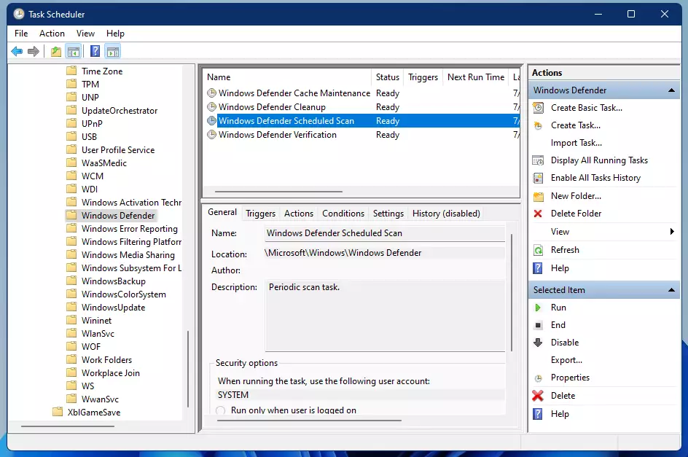
Task: Toggle the show/hide action pane toolbar icon
Action: [113, 51]
